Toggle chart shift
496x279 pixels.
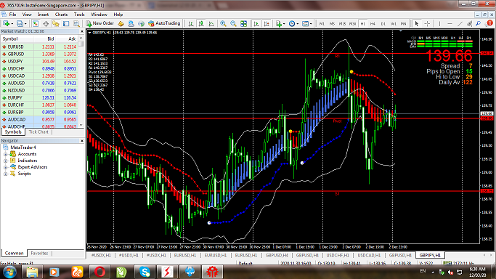point(267,24)
